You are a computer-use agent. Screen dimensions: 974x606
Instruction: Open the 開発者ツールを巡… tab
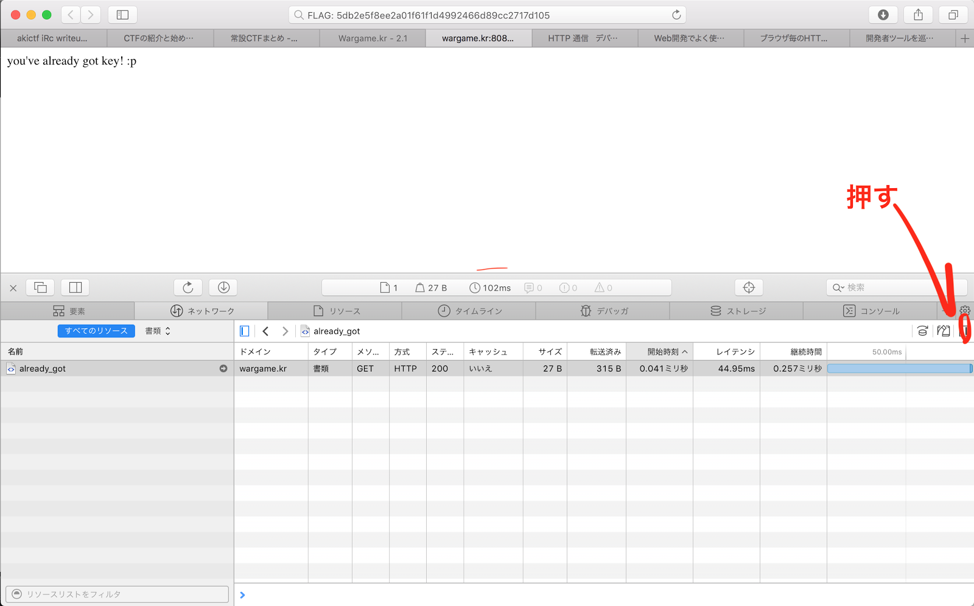(902, 38)
